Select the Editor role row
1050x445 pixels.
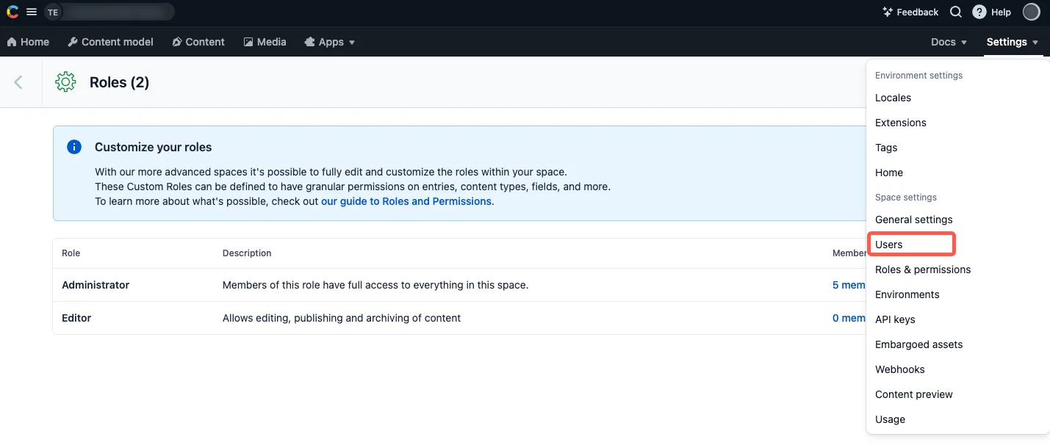pos(459,318)
